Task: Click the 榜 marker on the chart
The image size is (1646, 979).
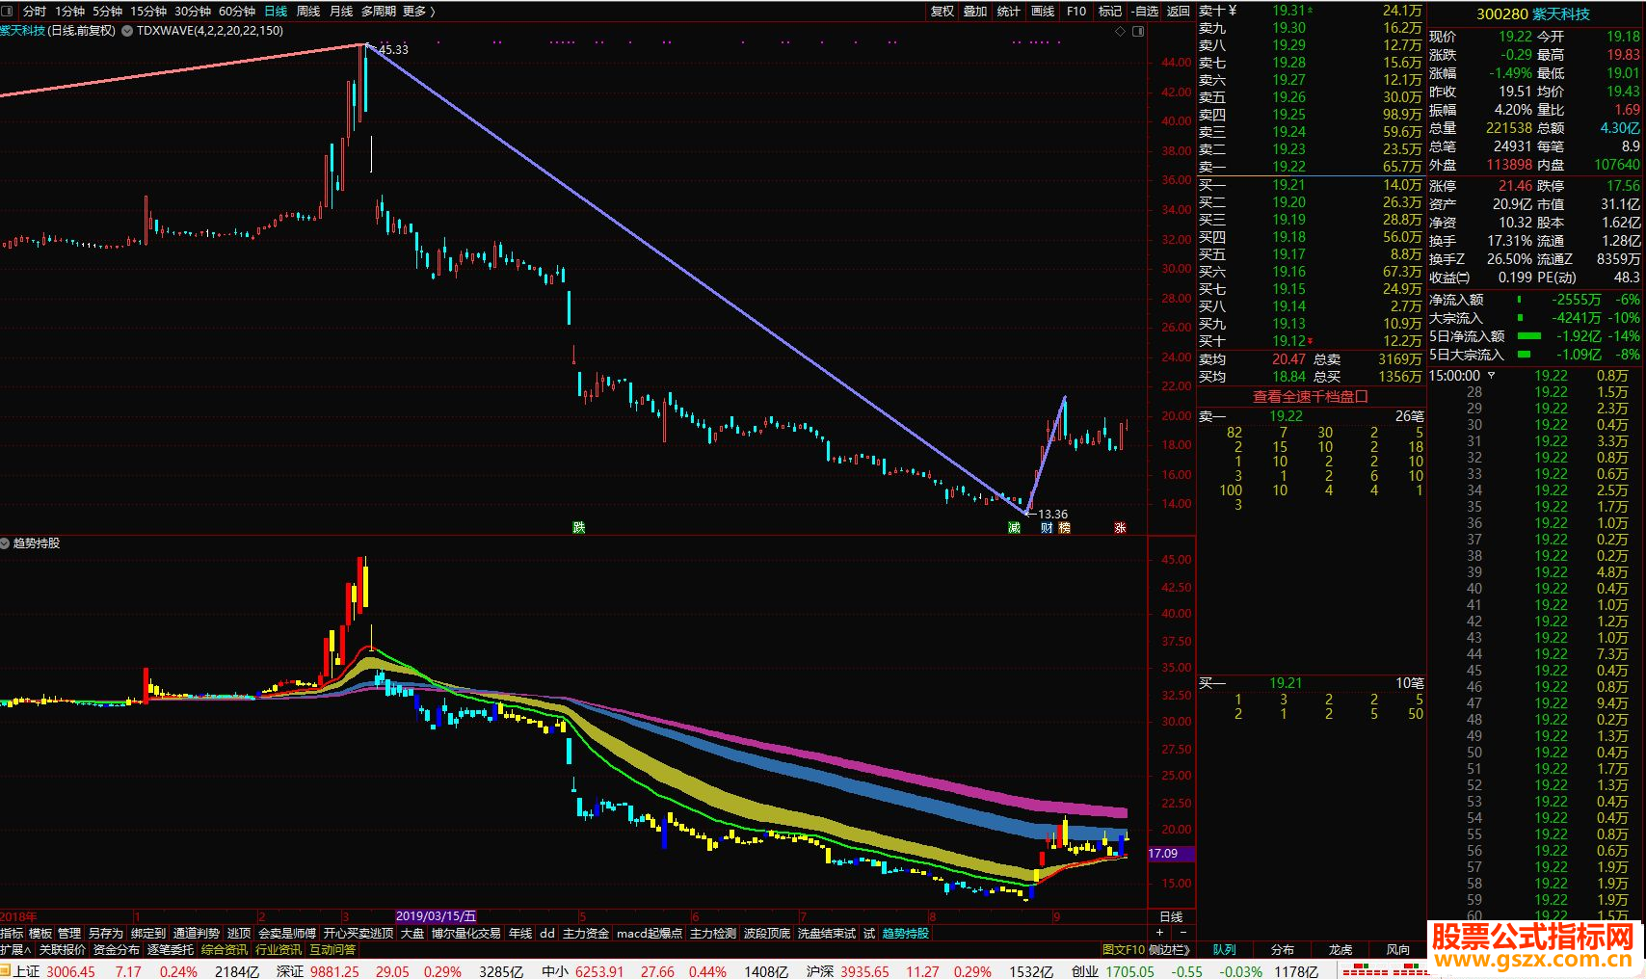Action: point(1064,527)
